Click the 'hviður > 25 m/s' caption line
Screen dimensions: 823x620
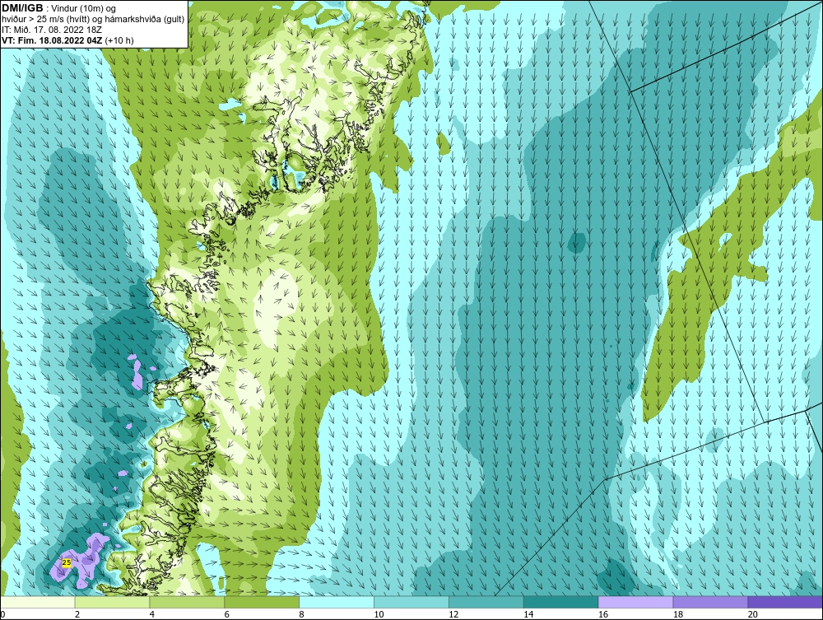pos(93,19)
